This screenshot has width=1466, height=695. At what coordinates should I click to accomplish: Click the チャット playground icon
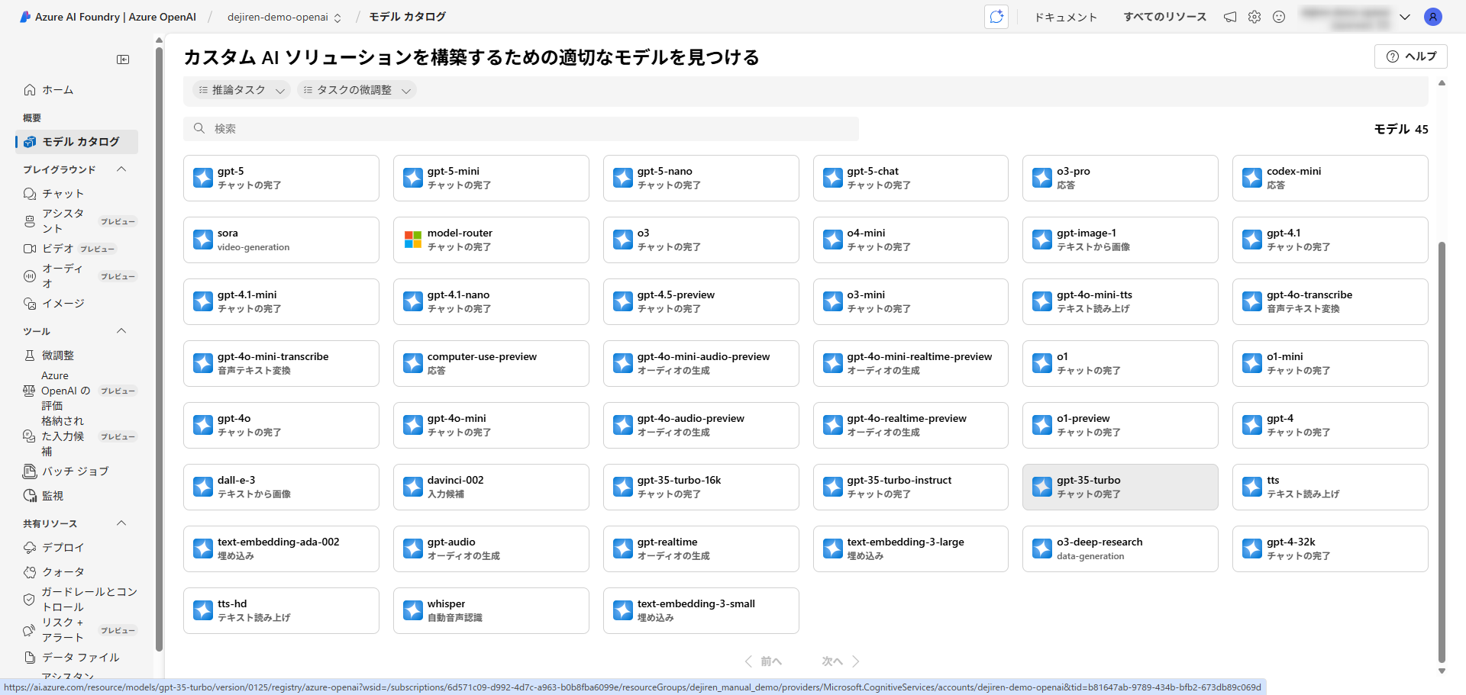click(30, 194)
